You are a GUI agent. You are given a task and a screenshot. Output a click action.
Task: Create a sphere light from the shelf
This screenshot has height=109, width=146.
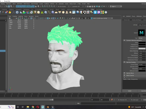click(63, 12)
